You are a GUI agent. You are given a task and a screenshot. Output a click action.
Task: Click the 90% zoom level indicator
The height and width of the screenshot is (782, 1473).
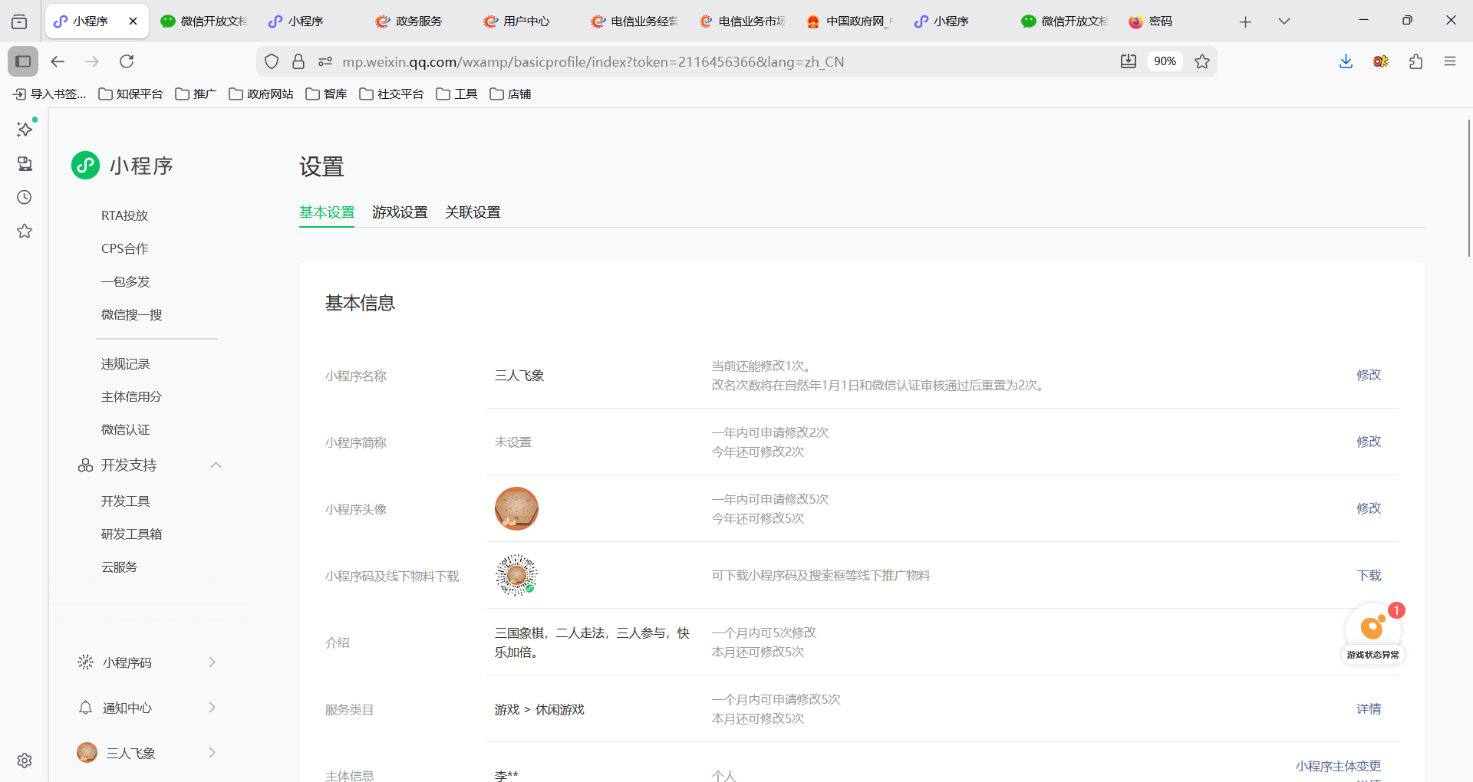point(1165,61)
